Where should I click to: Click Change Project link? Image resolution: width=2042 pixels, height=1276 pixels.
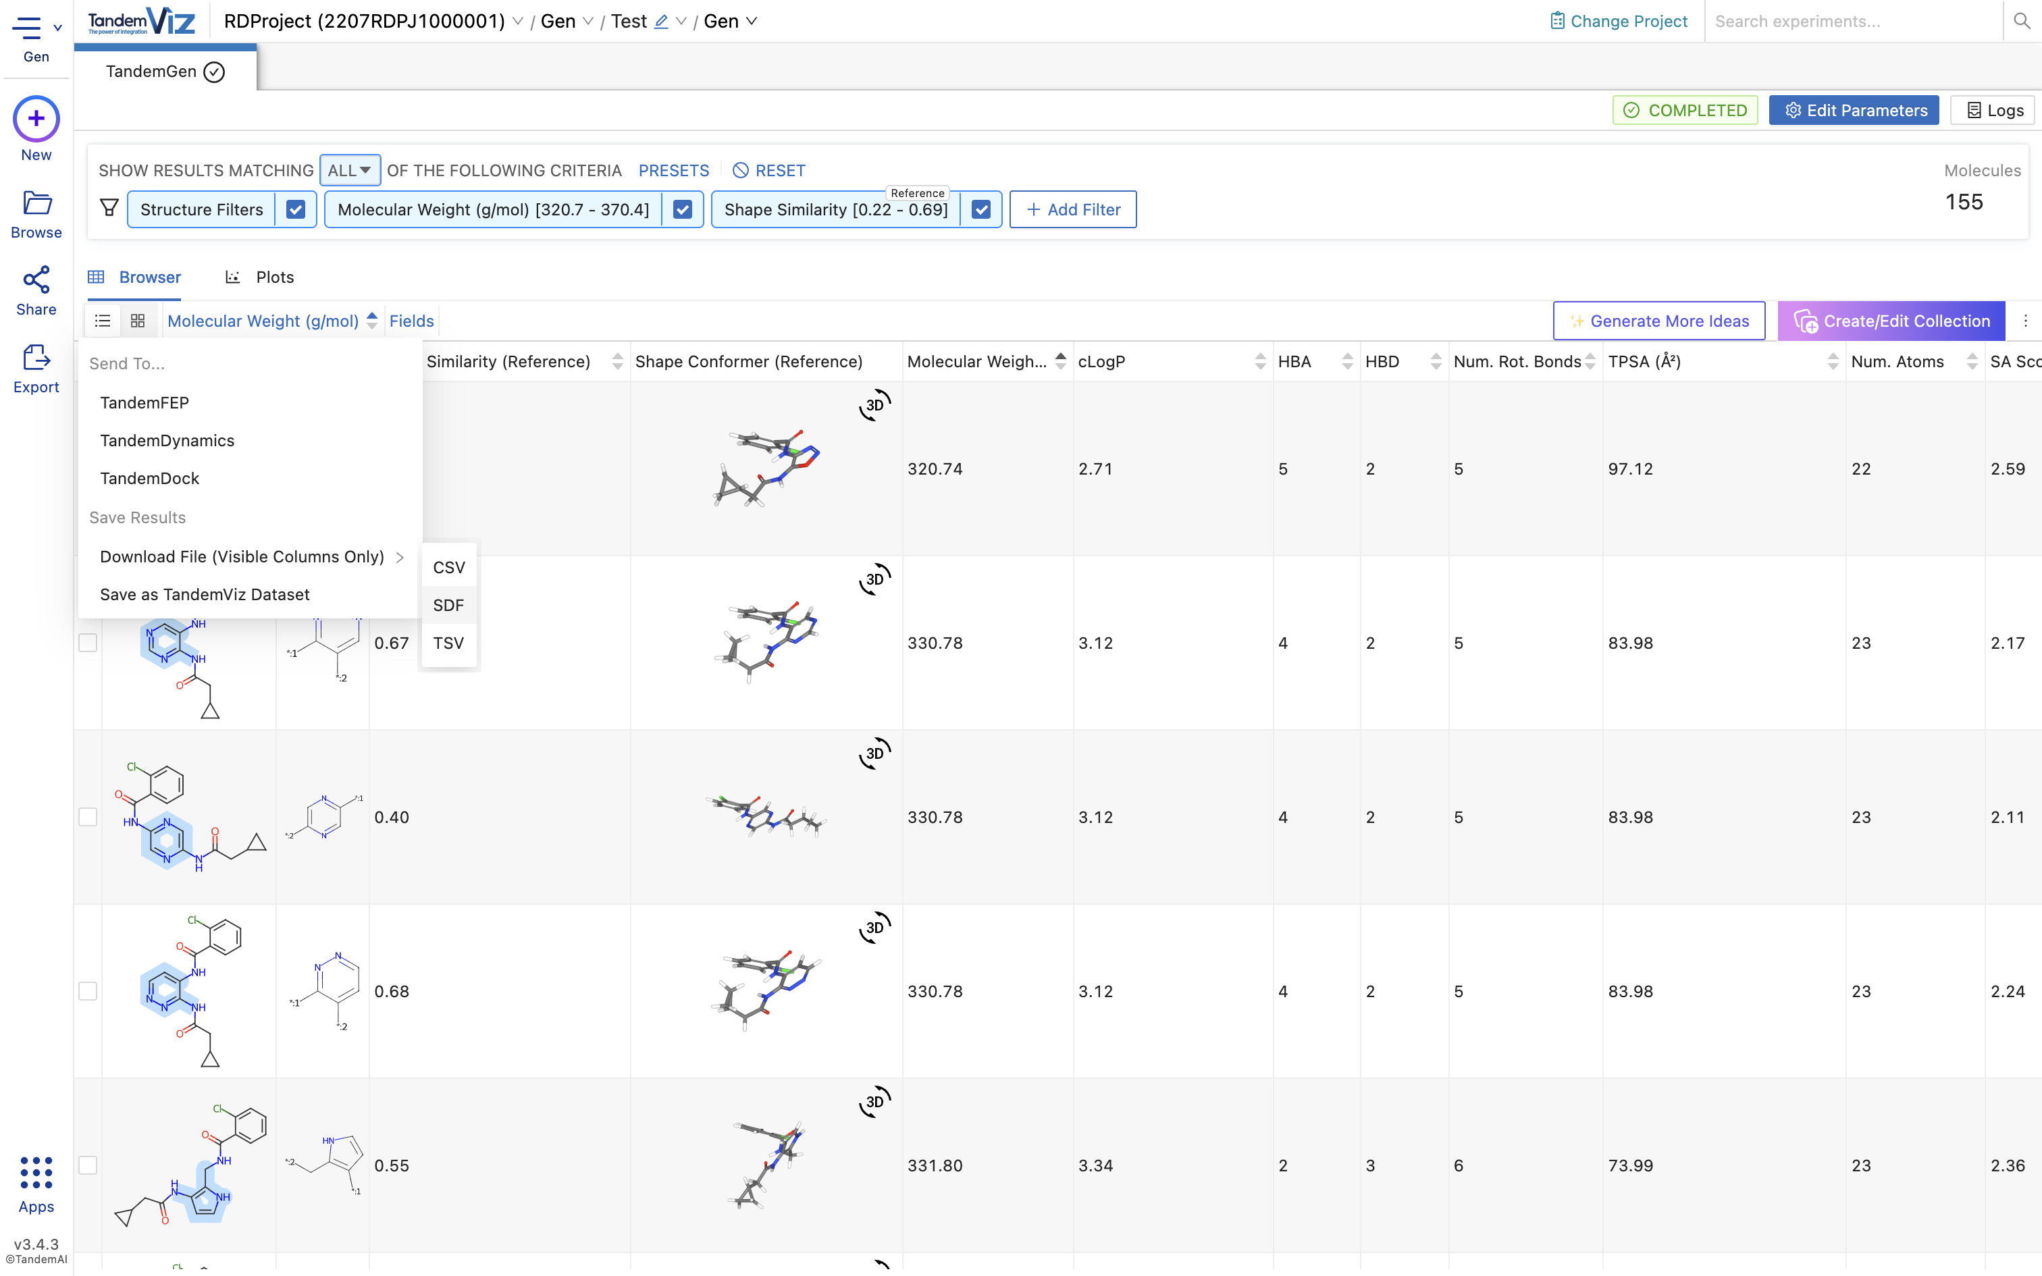coord(1619,21)
